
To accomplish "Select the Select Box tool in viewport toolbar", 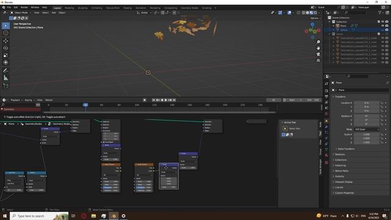I will tap(5, 26).
